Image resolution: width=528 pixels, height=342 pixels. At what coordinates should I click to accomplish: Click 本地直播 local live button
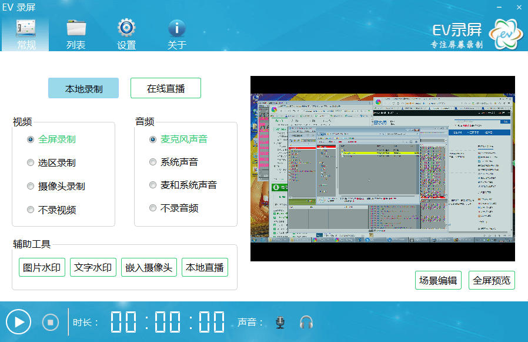pyautogui.click(x=205, y=267)
